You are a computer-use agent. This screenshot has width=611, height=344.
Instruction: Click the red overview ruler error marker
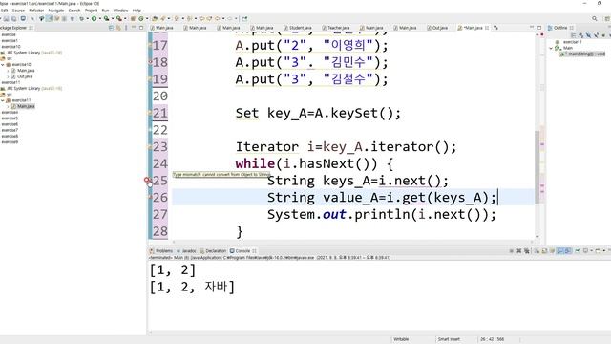[542, 34]
